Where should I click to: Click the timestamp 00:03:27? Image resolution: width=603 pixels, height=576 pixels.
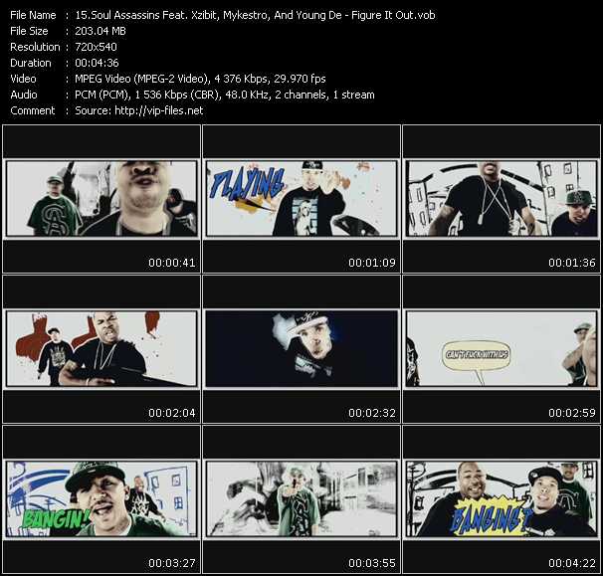[x=172, y=563]
